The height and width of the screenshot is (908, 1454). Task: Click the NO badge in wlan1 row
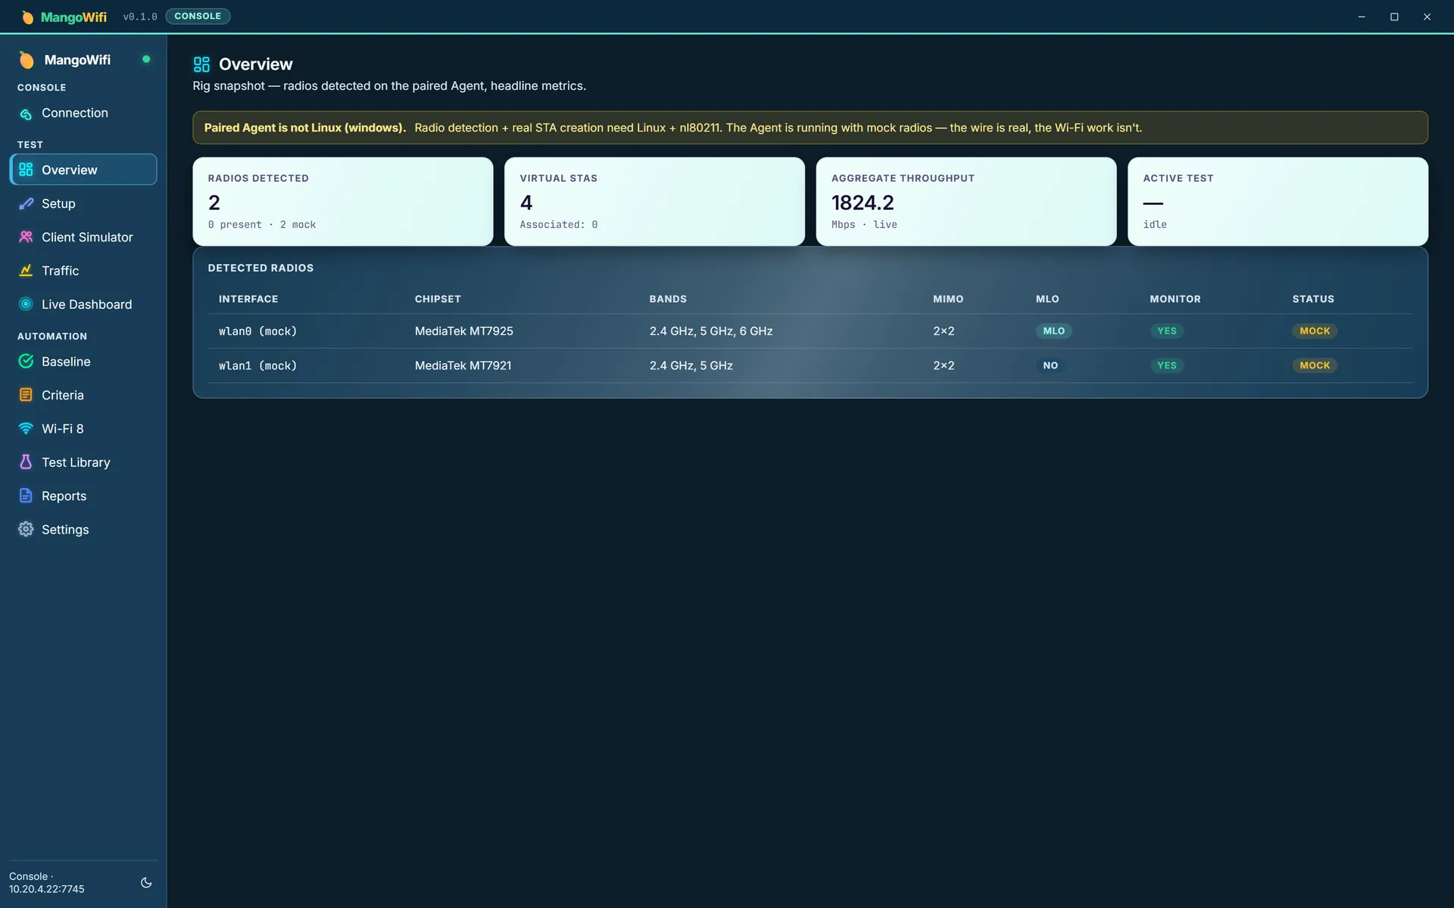pyautogui.click(x=1050, y=365)
